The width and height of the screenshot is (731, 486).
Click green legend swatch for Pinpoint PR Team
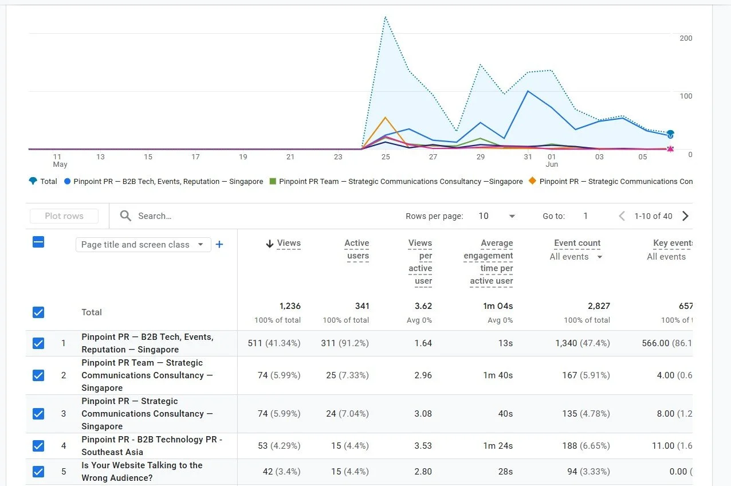point(273,181)
